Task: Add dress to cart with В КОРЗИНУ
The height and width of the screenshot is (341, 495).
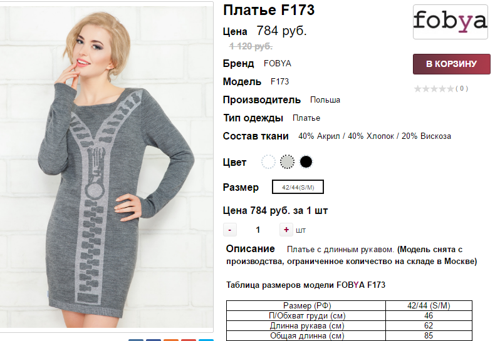Action: (451, 64)
